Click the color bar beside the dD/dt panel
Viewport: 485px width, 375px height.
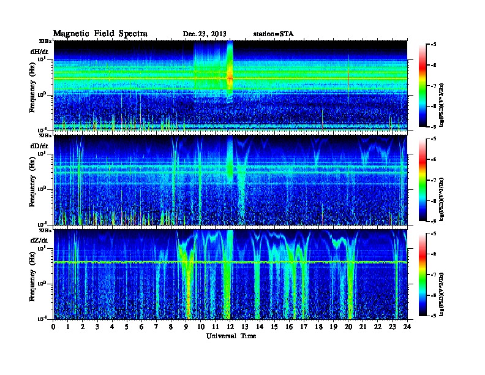[423, 180]
